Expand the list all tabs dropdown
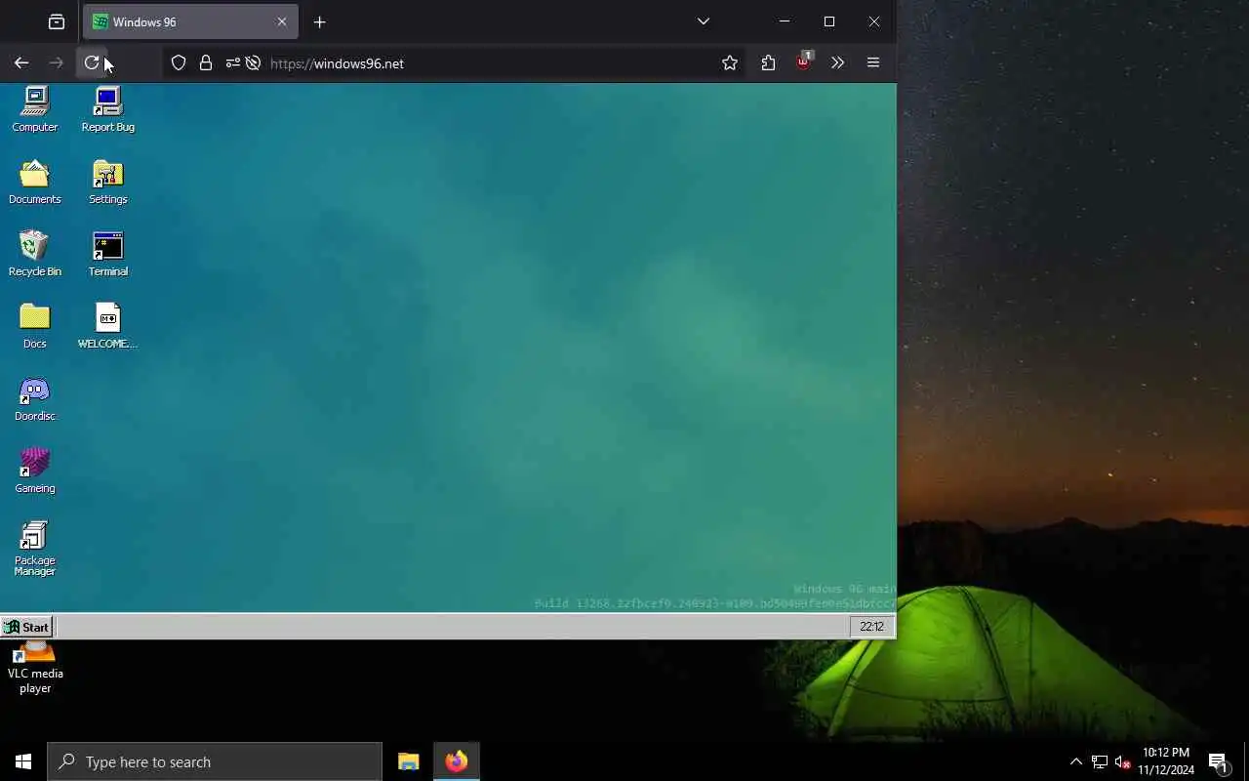 click(704, 21)
